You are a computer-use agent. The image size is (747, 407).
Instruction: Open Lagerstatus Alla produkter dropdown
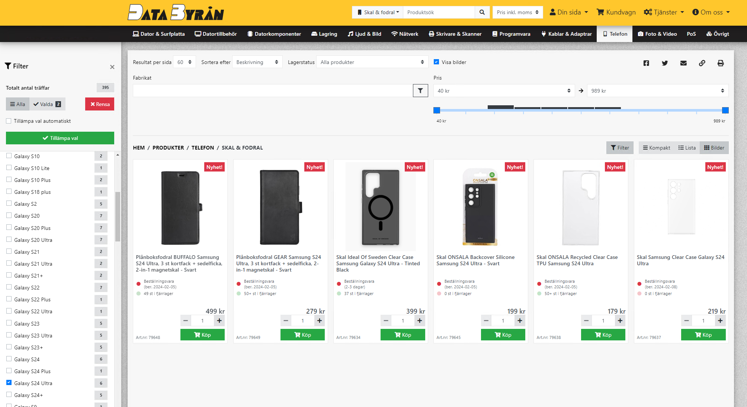(x=372, y=62)
